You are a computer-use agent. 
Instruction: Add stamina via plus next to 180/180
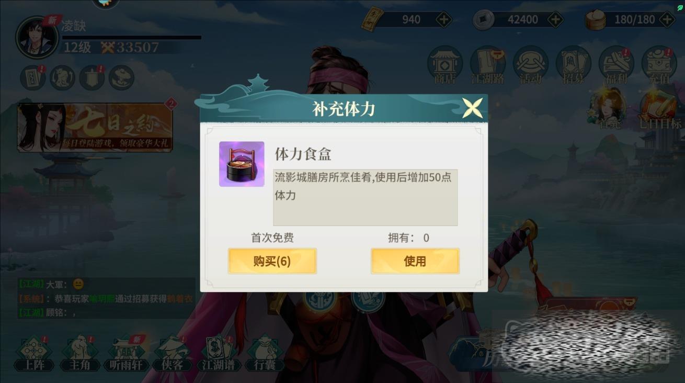667,20
